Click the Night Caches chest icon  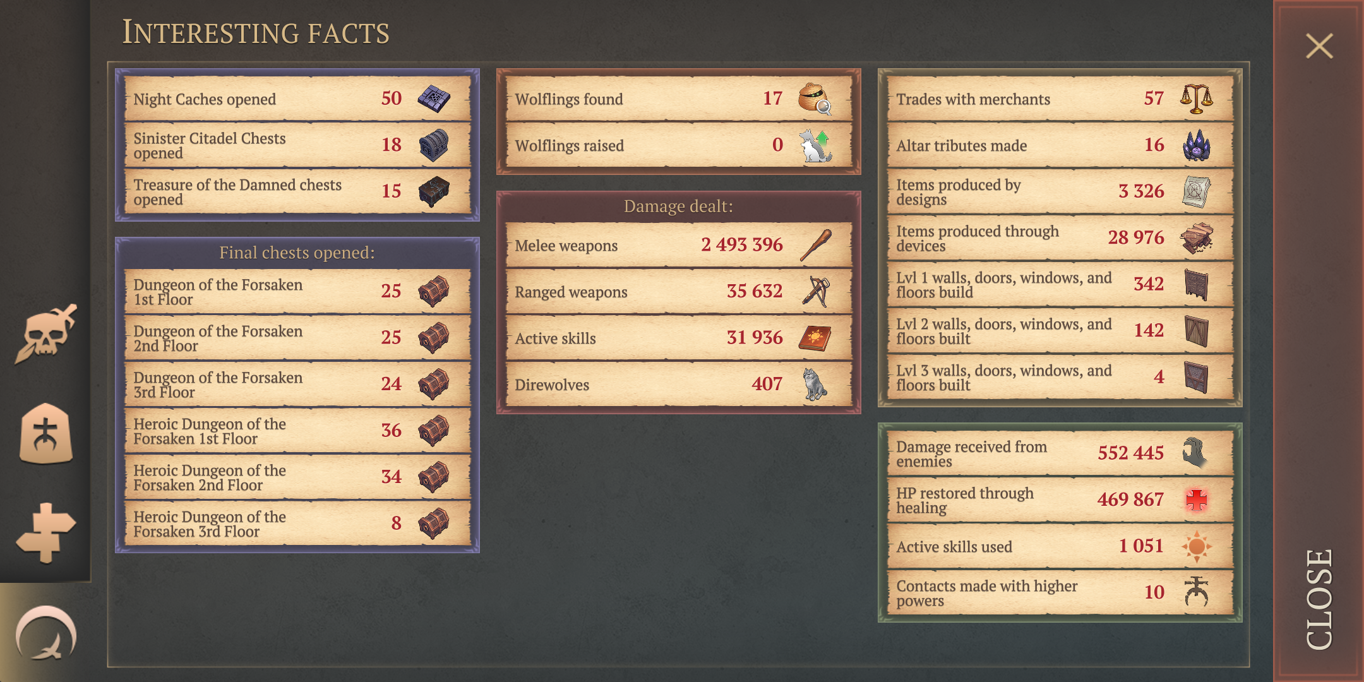pos(434,99)
